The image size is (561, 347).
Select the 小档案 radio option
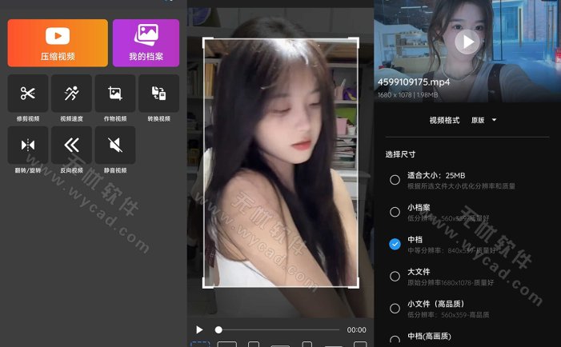395,212
